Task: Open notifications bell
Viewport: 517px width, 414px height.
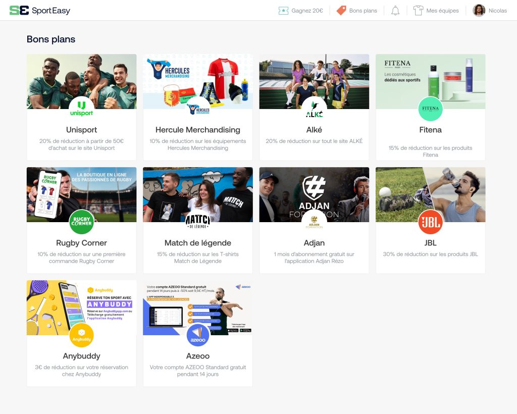Action: 395,11
